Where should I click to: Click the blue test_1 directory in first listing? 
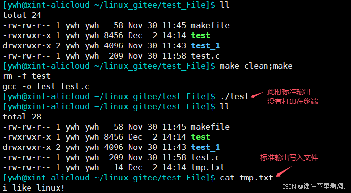205,45
